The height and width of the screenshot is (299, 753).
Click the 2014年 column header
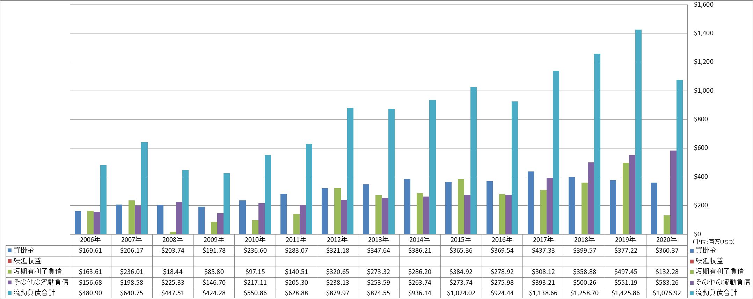420,240
